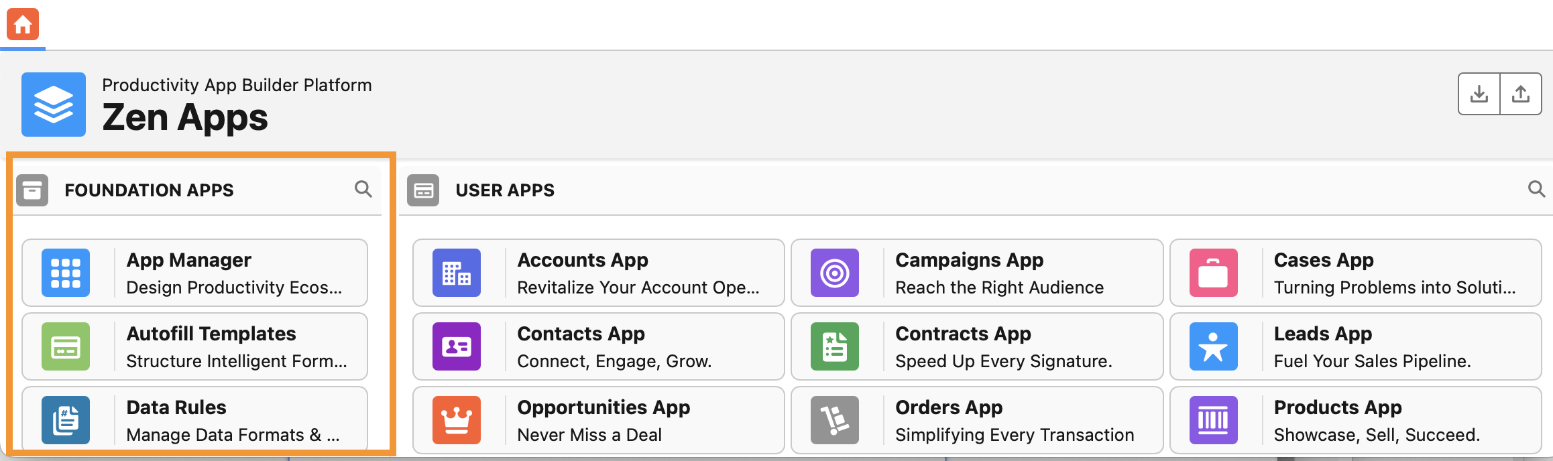This screenshot has height=461, width=1553.
Task: Search within User Apps
Action: coord(1536,189)
